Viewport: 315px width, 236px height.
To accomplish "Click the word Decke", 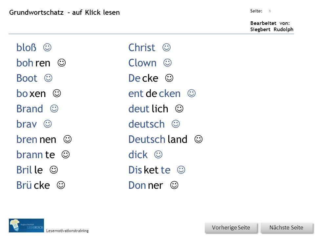I will (143, 78).
